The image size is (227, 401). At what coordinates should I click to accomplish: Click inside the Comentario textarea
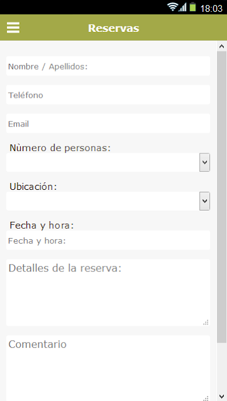click(x=108, y=368)
